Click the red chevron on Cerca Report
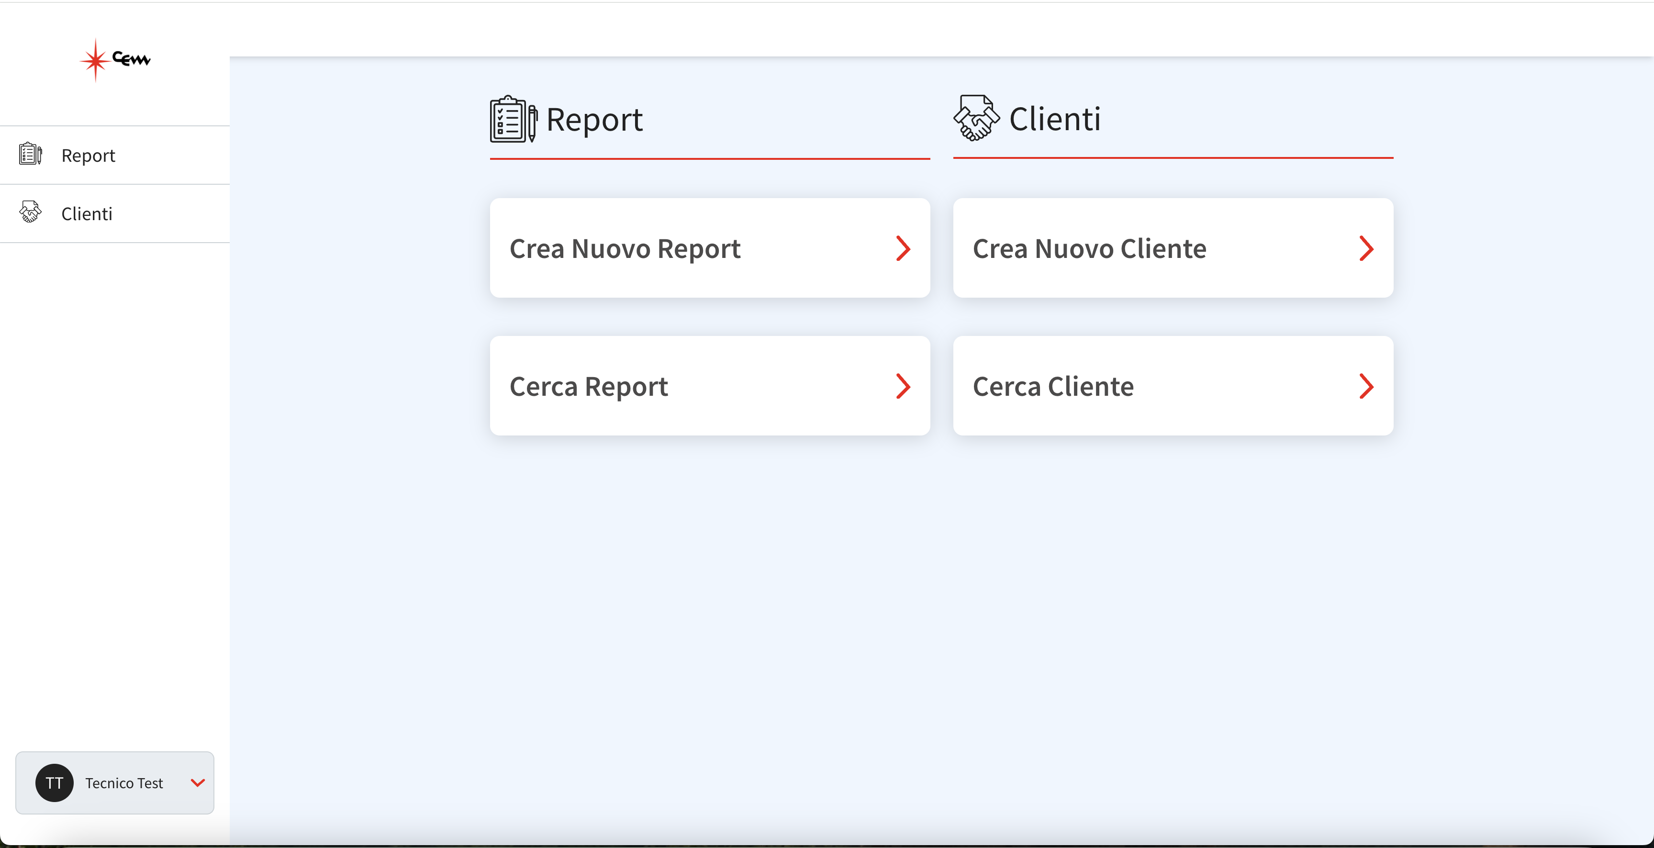Viewport: 1654px width, 848px height. click(x=904, y=387)
